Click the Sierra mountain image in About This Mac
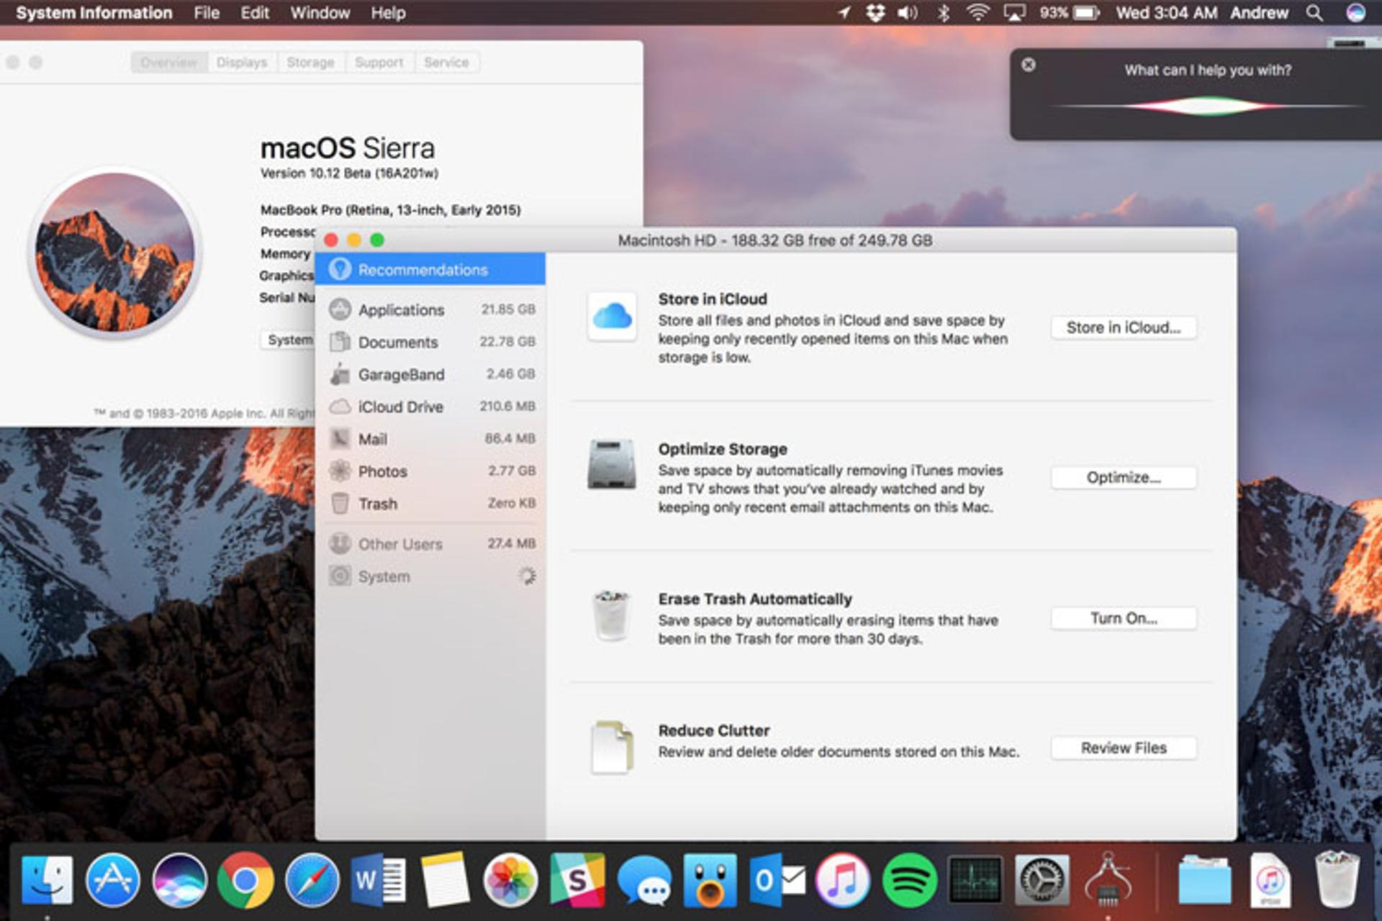Screen dimensions: 1382x921 (115, 253)
